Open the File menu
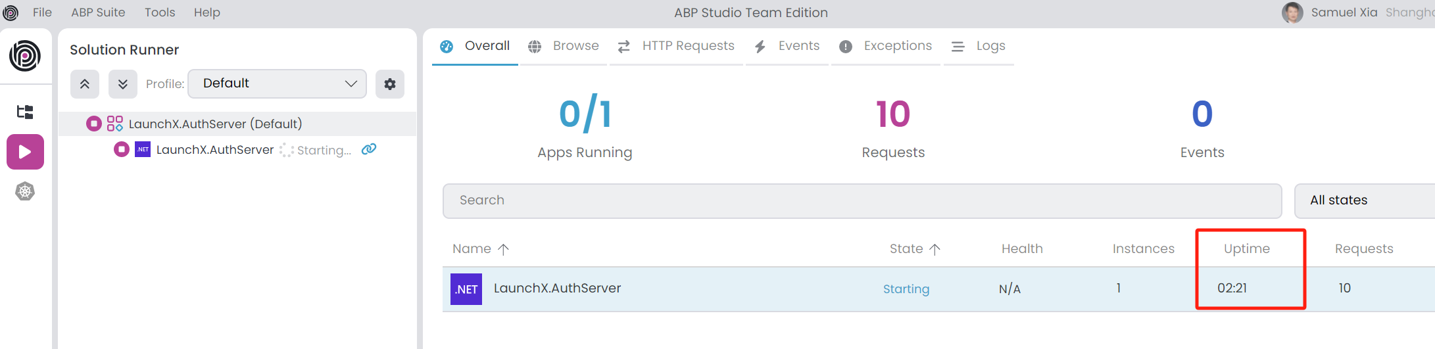 (42, 12)
